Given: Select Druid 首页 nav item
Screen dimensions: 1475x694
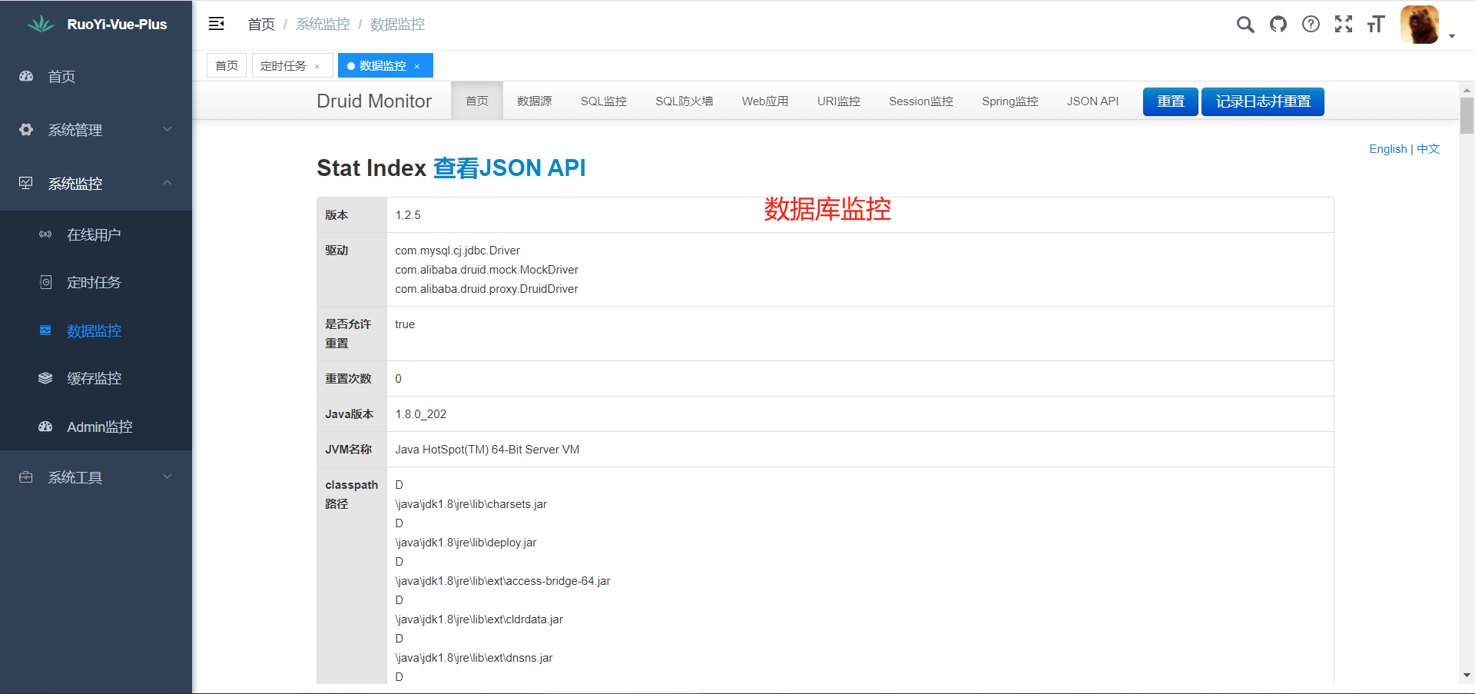Looking at the screenshot, I should (x=477, y=101).
